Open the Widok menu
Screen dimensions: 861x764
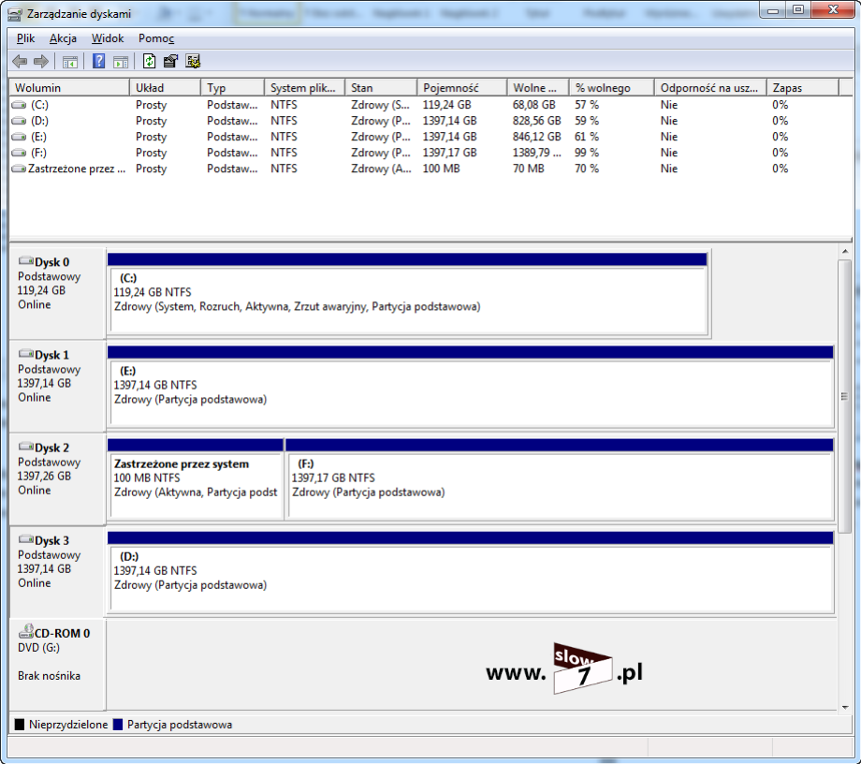(x=108, y=38)
